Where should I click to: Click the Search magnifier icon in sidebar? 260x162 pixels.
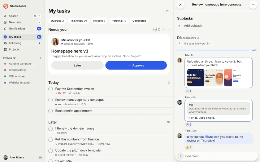5,16
